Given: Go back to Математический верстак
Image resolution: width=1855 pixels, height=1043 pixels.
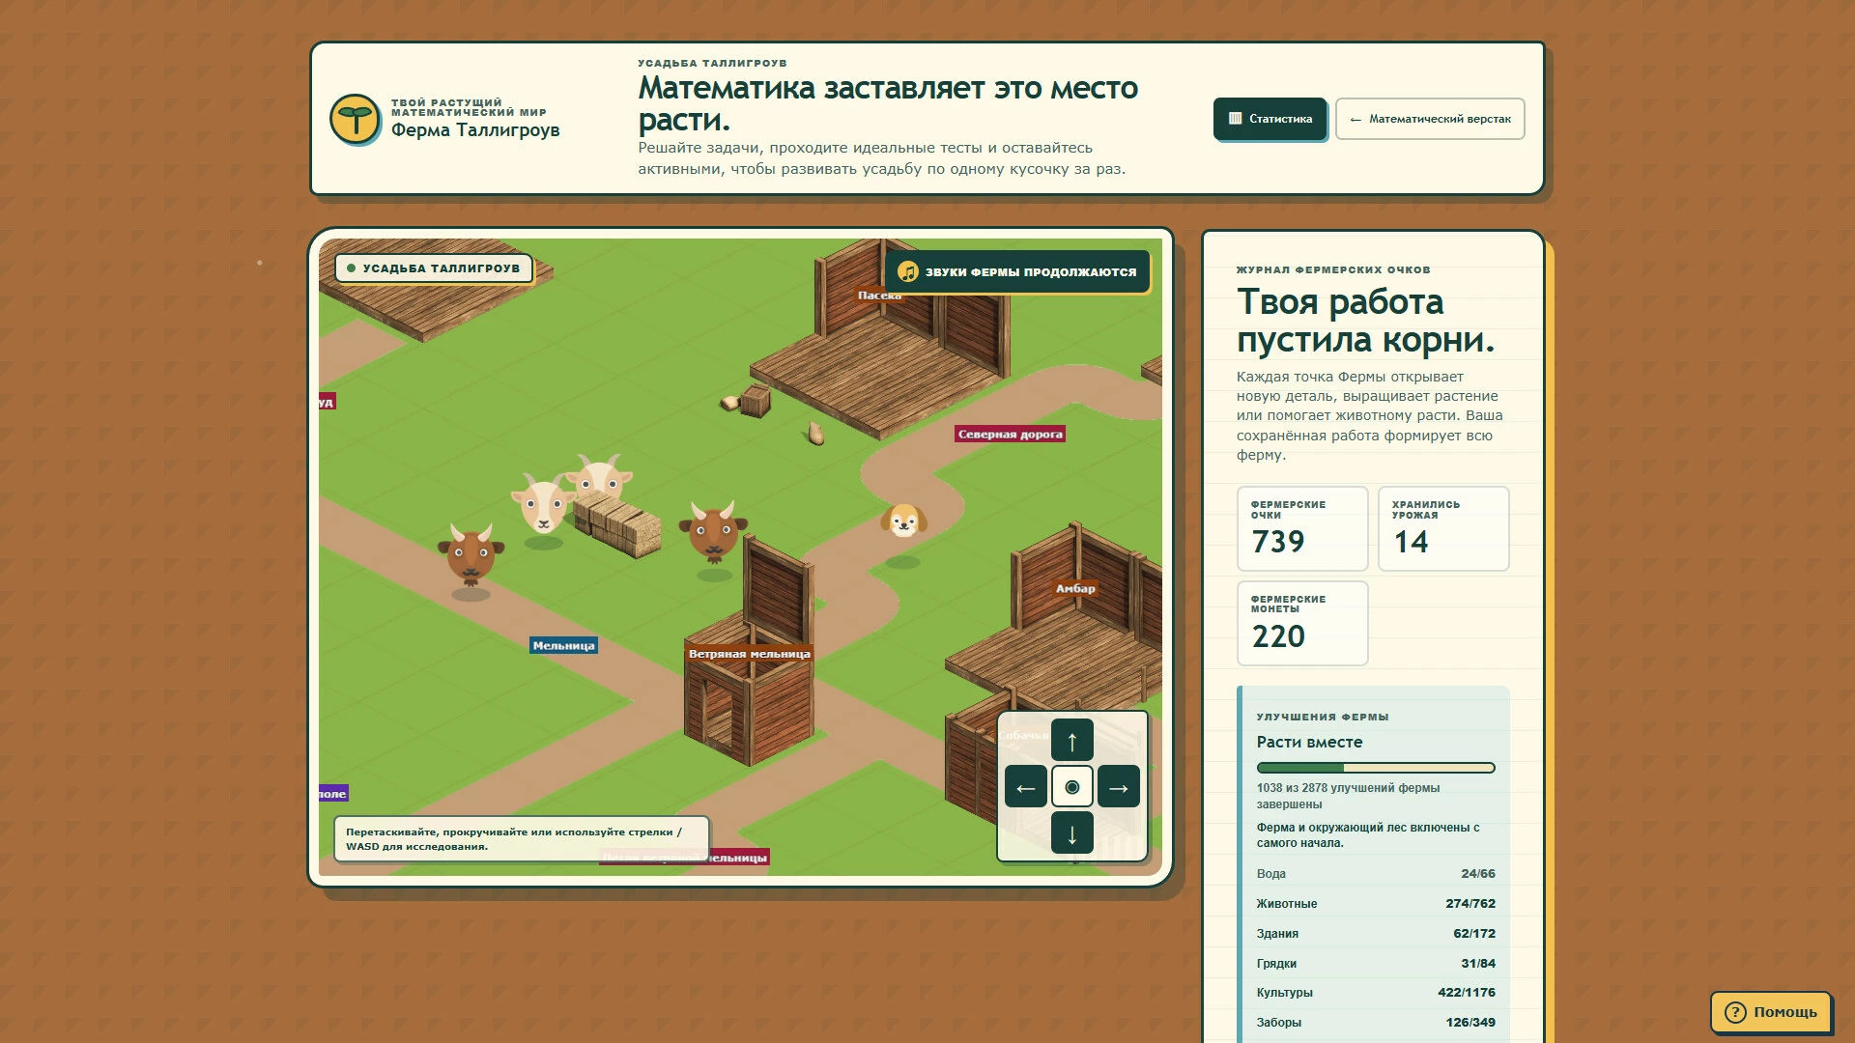Looking at the screenshot, I should click(x=1430, y=119).
